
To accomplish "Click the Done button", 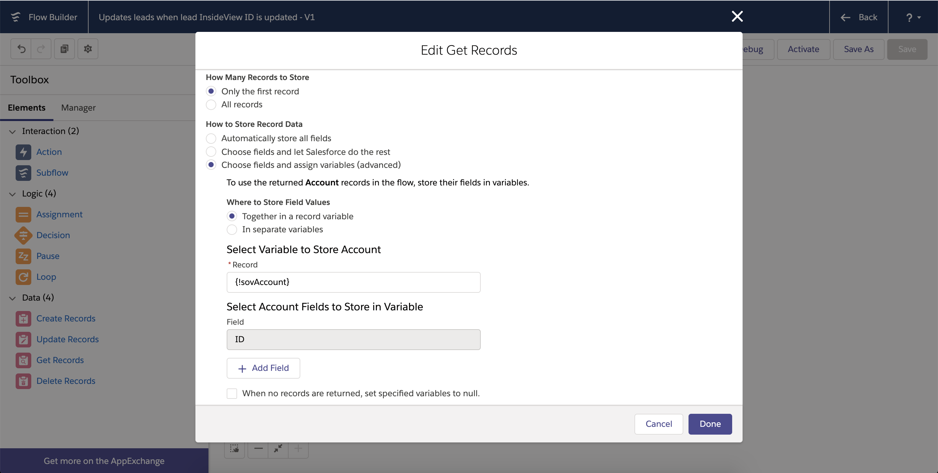I will [x=710, y=424].
